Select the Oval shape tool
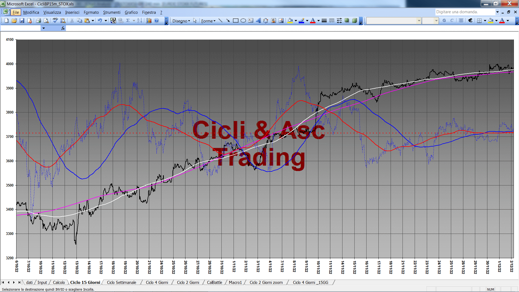 click(243, 21)
